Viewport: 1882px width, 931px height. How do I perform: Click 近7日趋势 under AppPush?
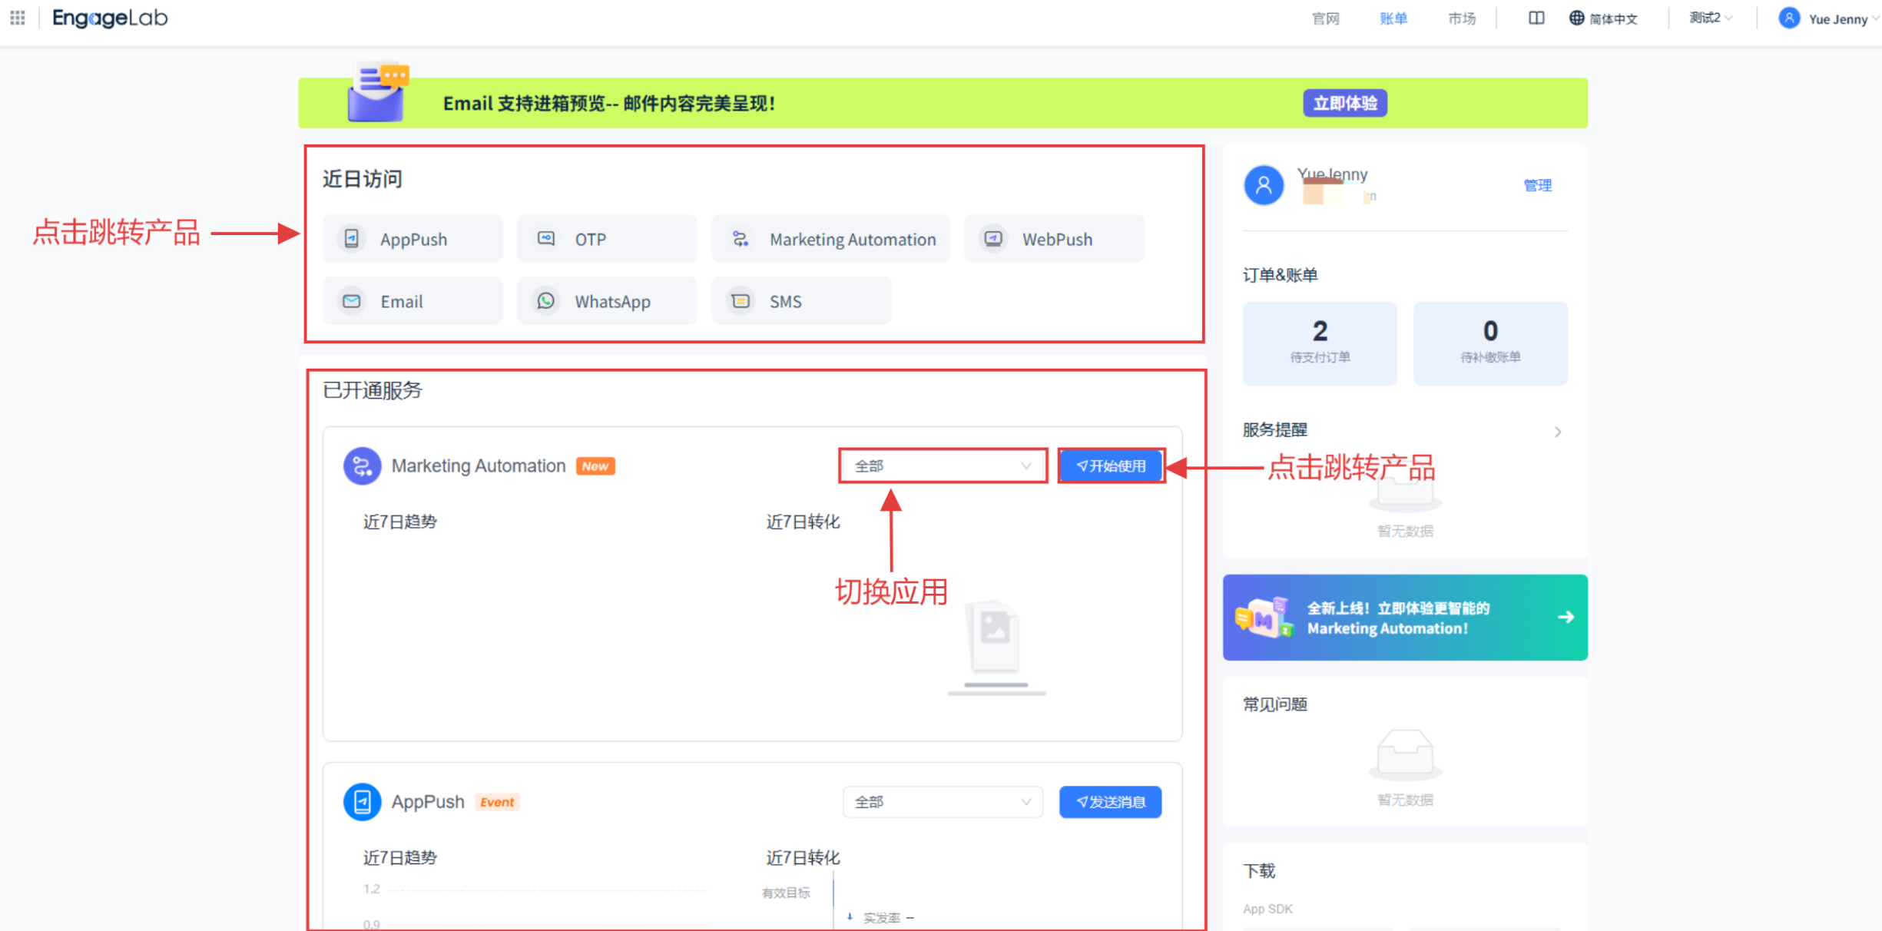pos(399,857)
